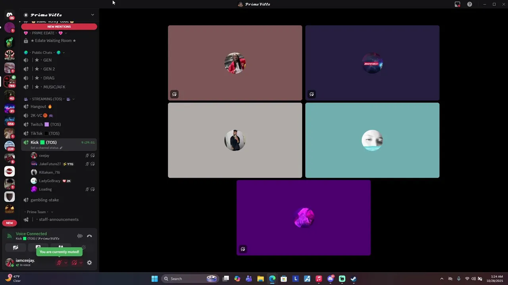Open the server icon with 42 badge

pyautogui.click(x=10, y=95)
